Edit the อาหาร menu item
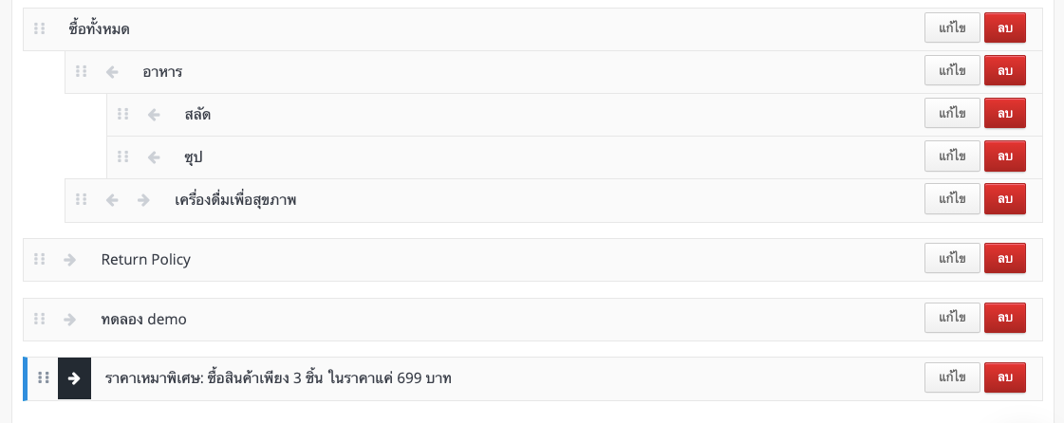This screenshot has height=423, width=1064. click(x=952, y=70)
